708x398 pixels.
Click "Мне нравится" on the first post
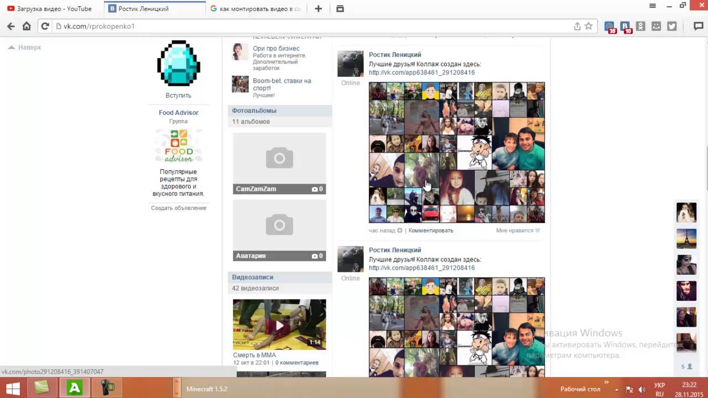[x=514, y=231]
